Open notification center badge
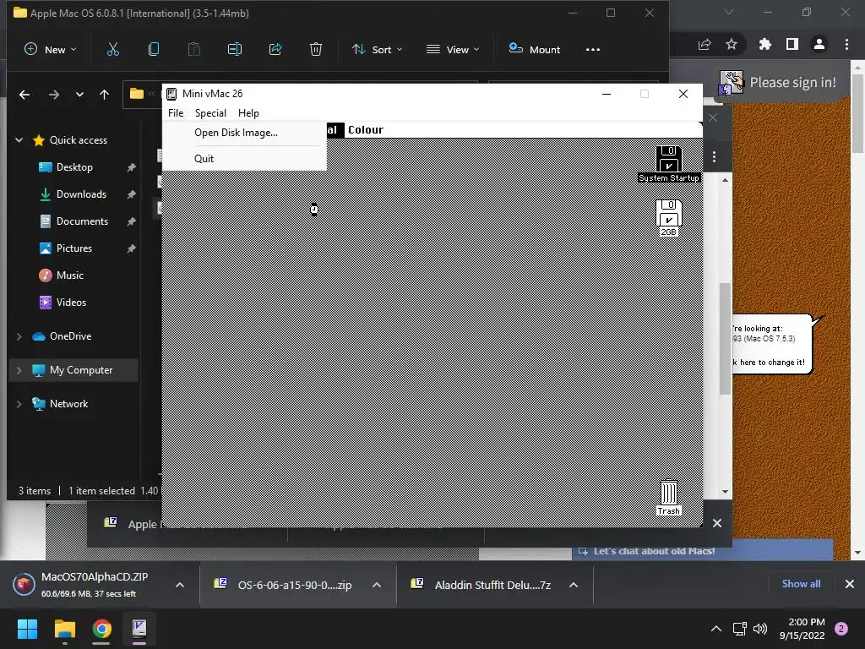Screen dimensions: 865x649 coord(841,629)
